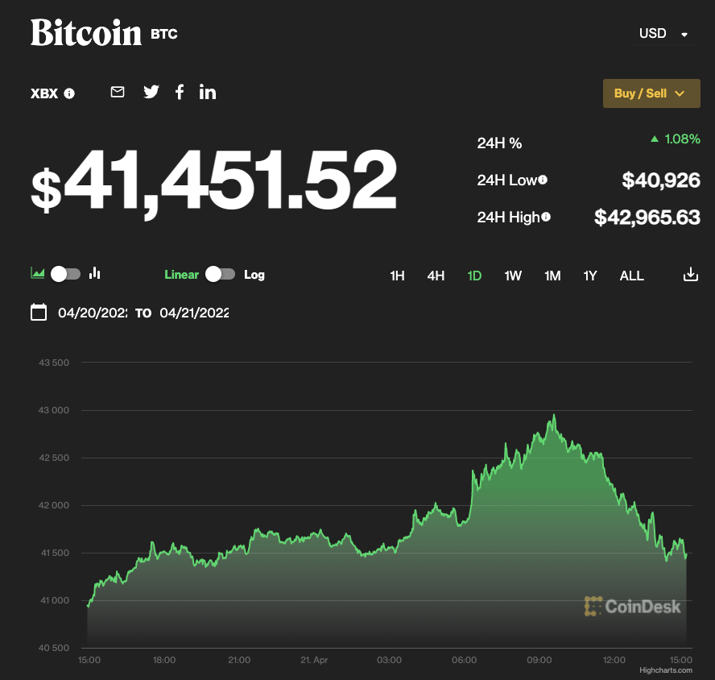Click the 24H Low info icon
715x680 pixels.
(543, 180)
